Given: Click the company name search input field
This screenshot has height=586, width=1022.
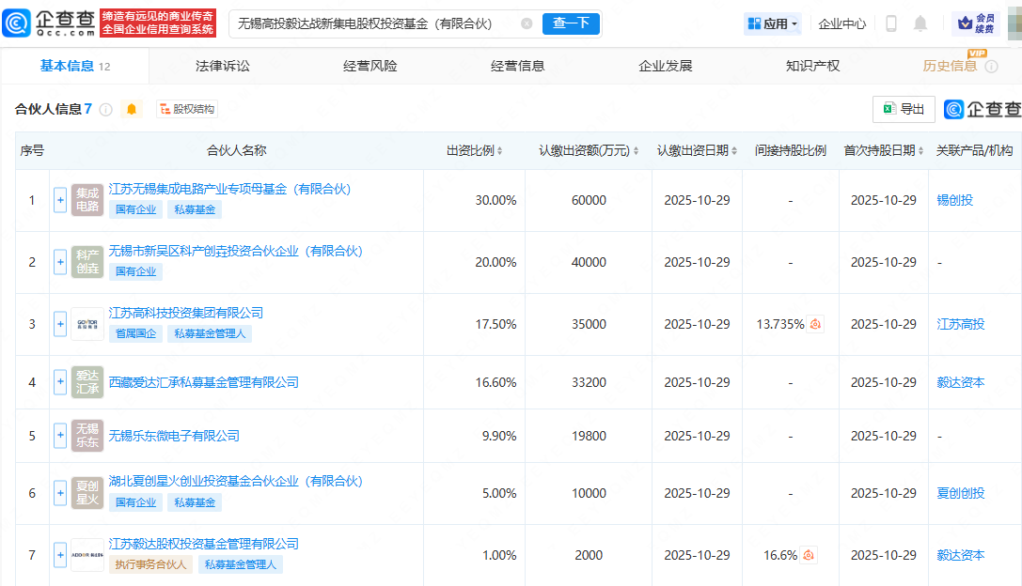Looking at the screenshot, I should coord(371,23).
